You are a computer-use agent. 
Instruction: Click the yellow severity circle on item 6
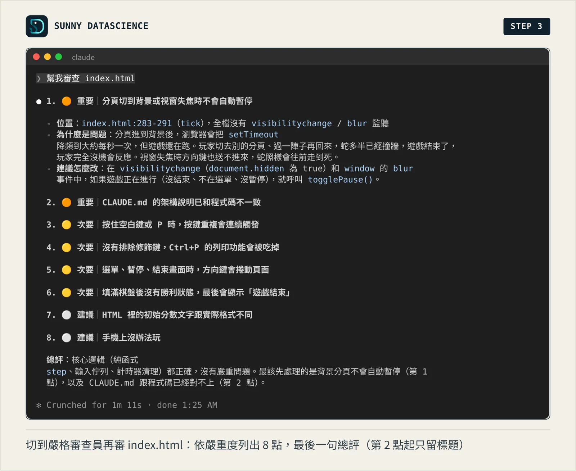[x=67, y=293]
